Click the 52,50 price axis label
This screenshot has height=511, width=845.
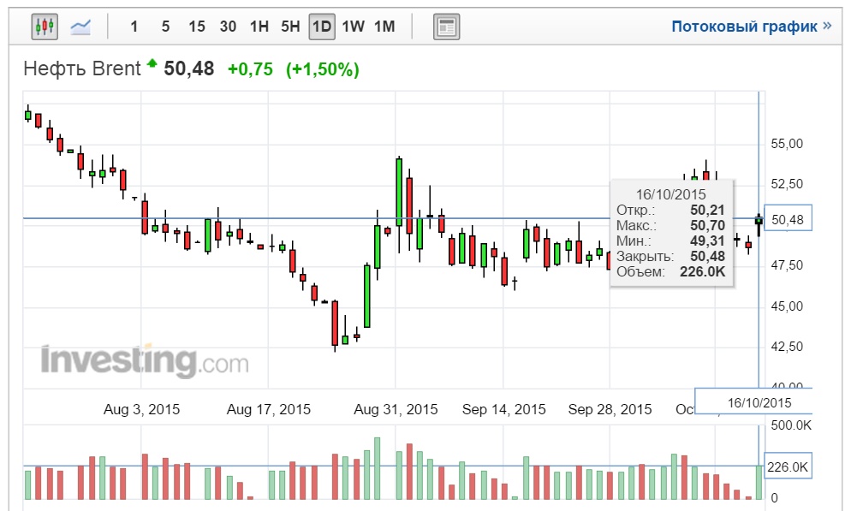tap(788, 184)
